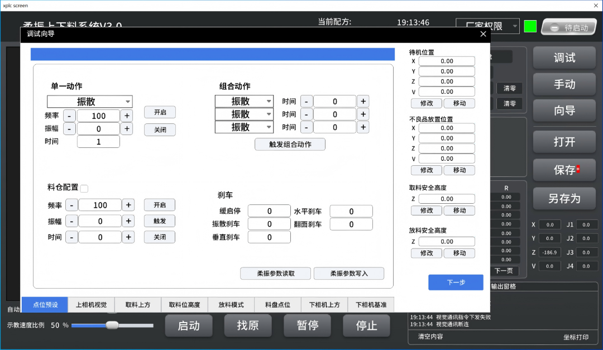Viewport: 603px width, 350px height.
Task: Decrease 单一动作 振幅 with minus button
Action: click(69, 129)
